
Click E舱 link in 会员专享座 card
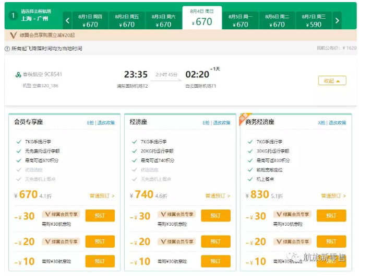[90, 123]
